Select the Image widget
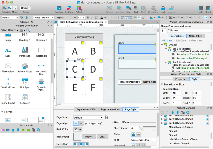Screen dimensions: 213x149 [8, 37]
